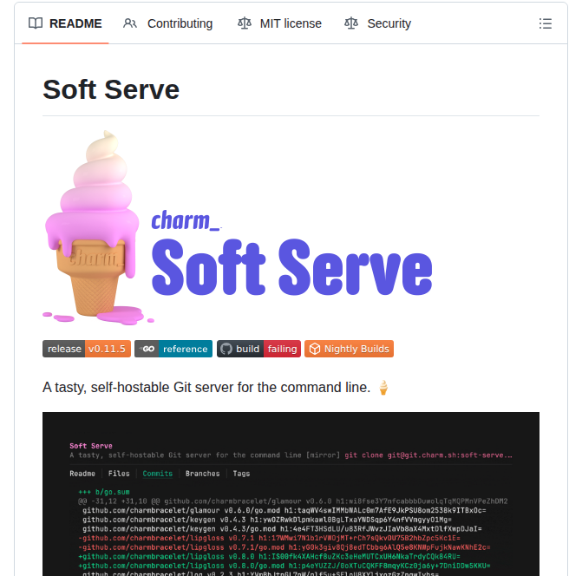Click 'Readme' in terminal demo image
582x576 pixels.
pos(82,474)
